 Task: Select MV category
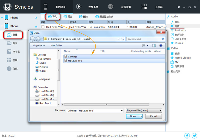(174, 62)
